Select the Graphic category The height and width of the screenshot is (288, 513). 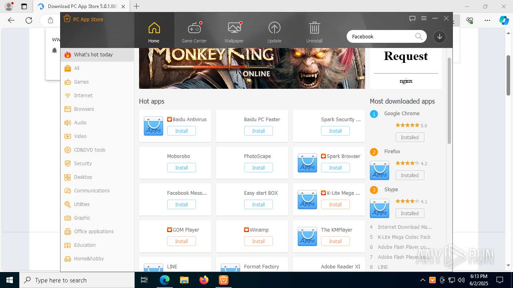coord(97,218)
